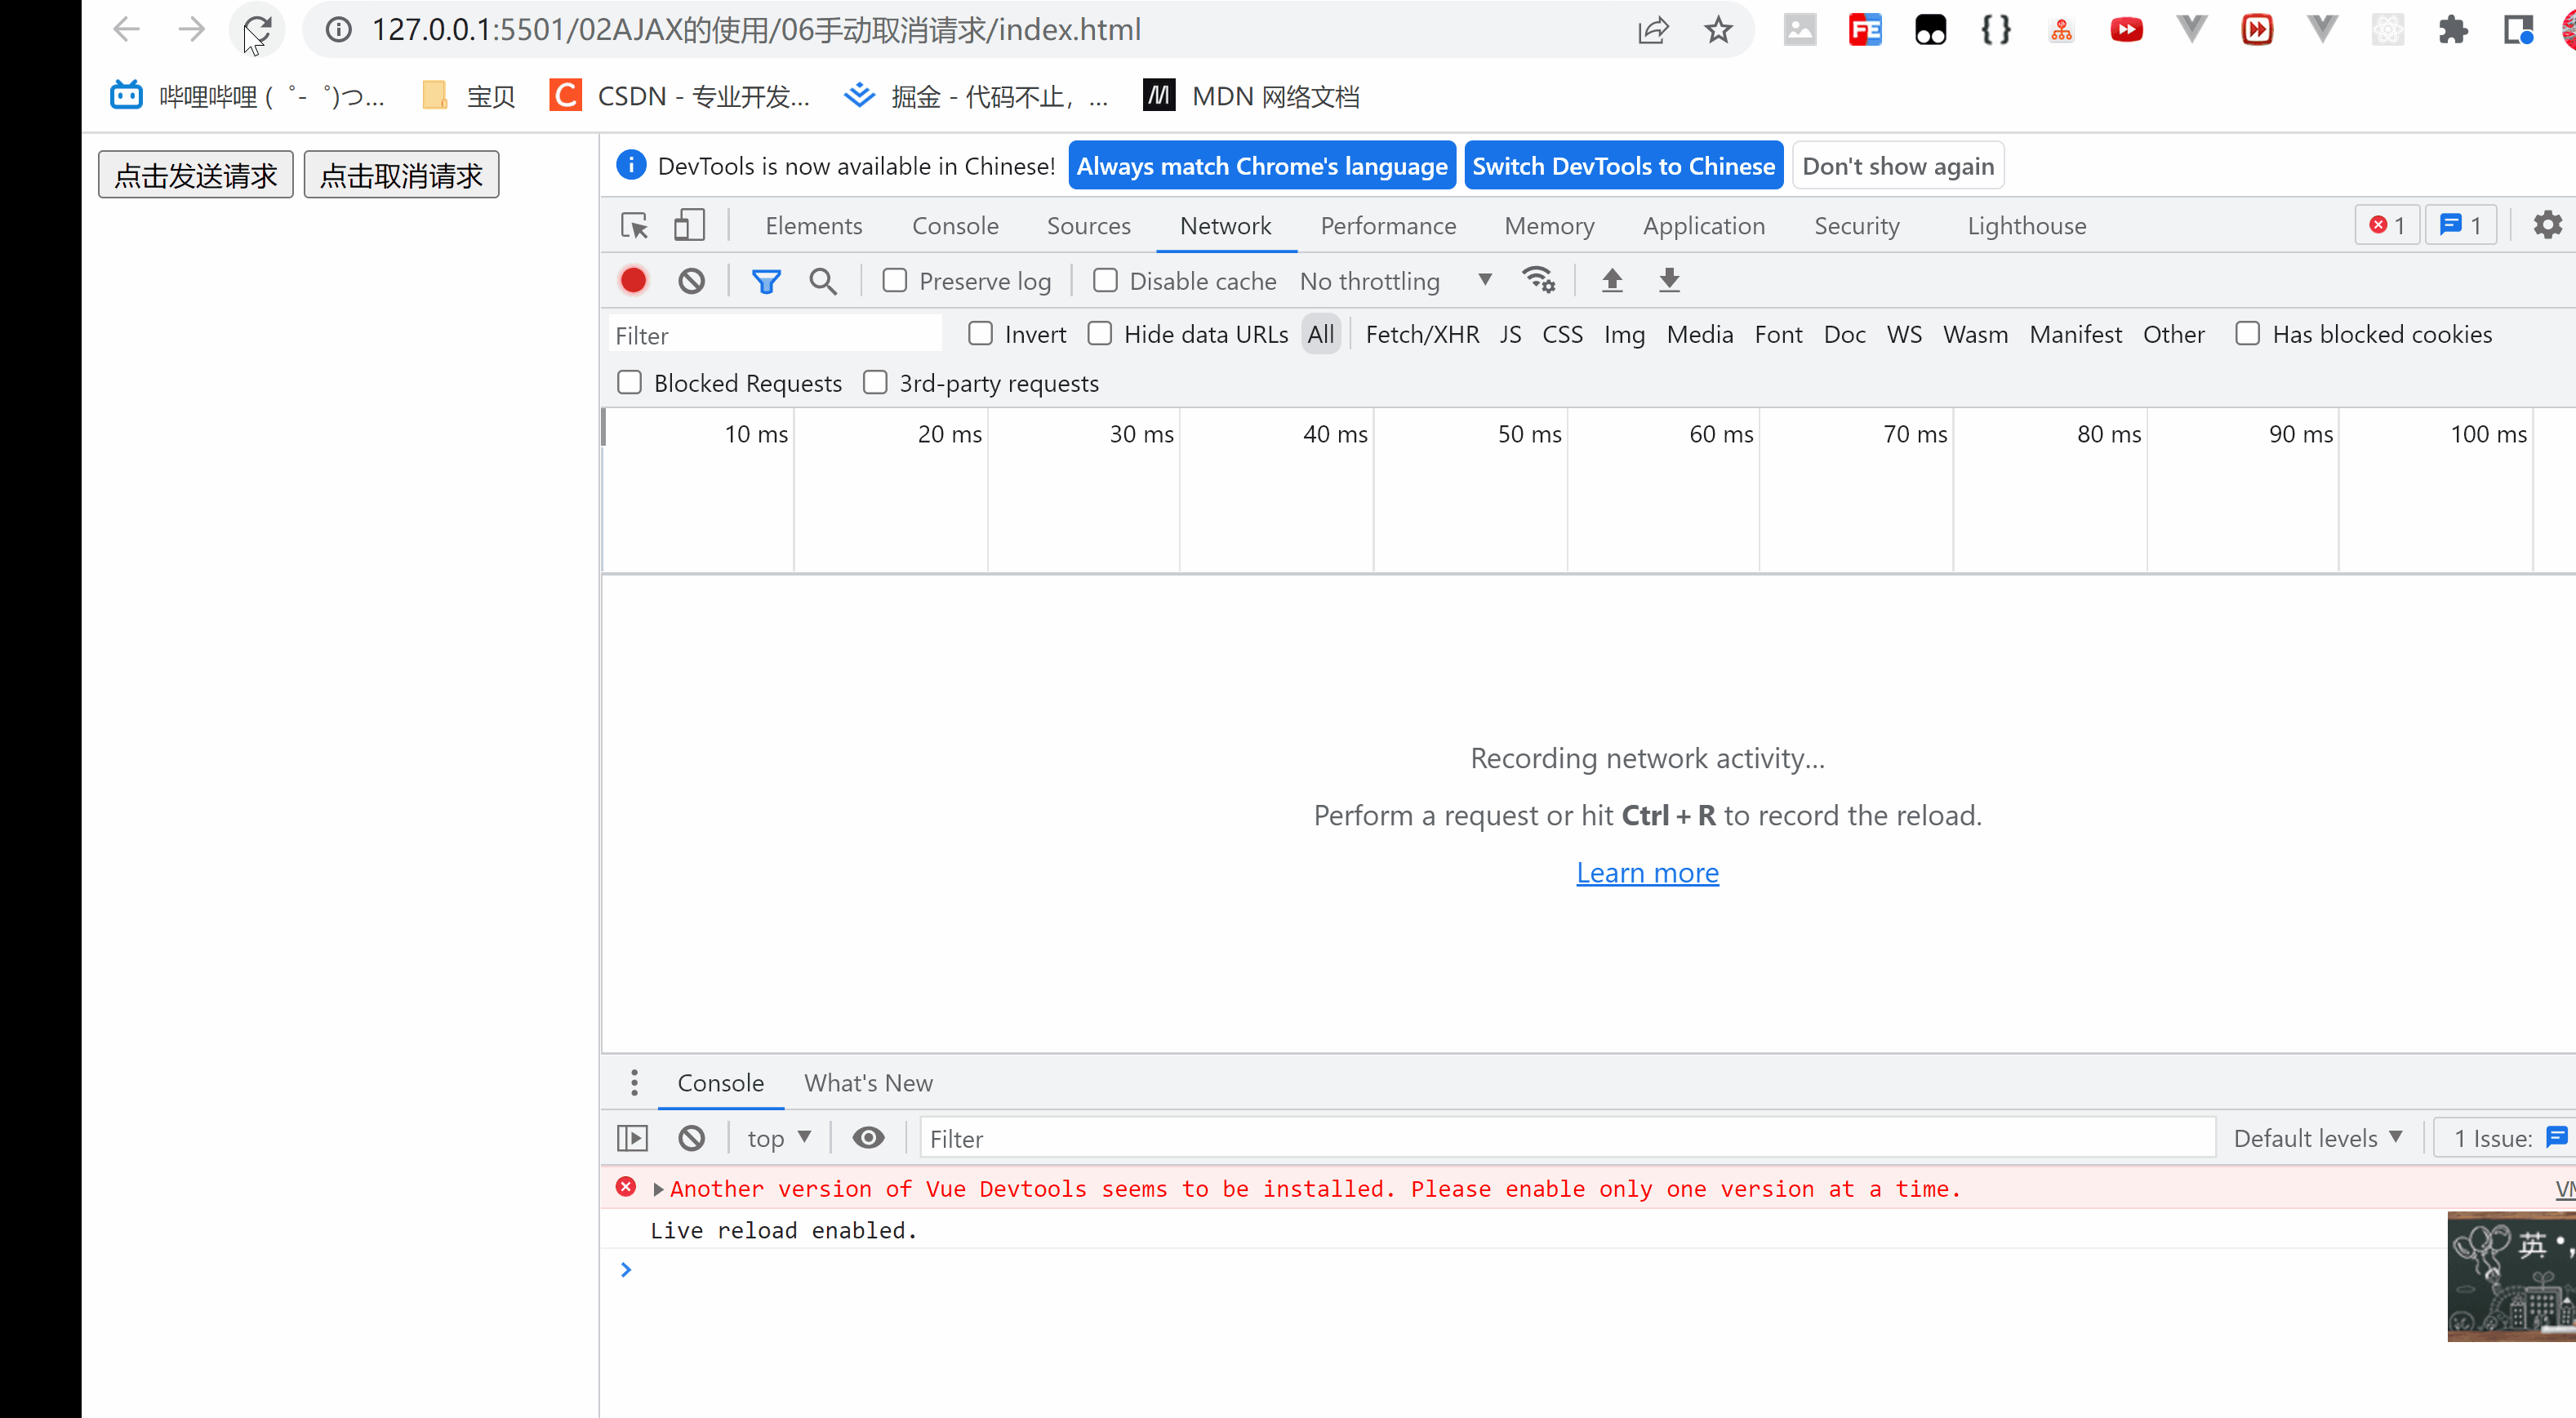The image size is (2576, 1418).
Task: Enable the Preserve log checkbox
Action: coord(895,281)
